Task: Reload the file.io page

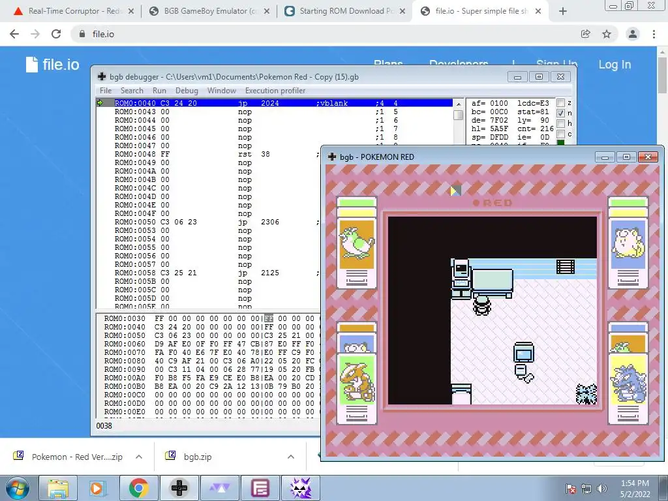Action: 56,34
